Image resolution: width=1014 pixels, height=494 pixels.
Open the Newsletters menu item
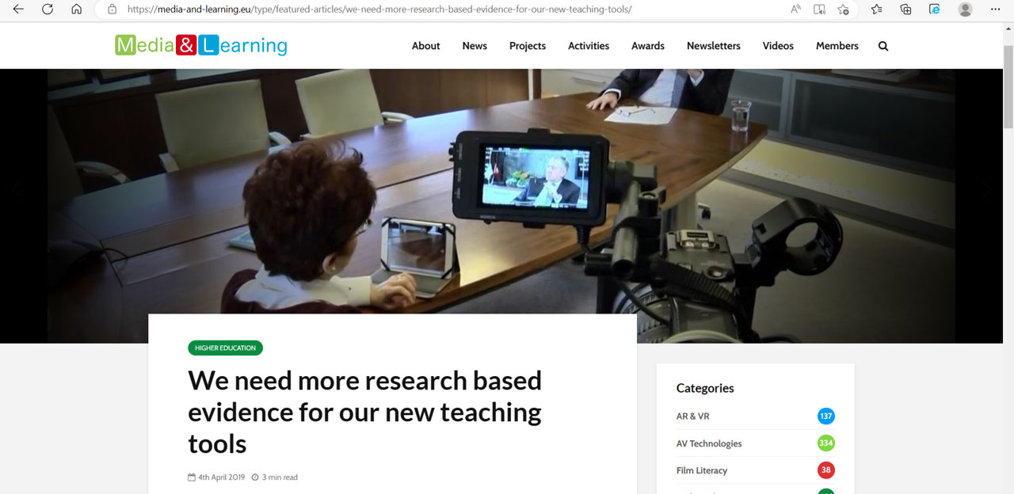[x=714, y=46]
